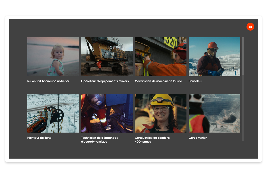
Task: Open the worker in snowy mine thumbnail
Action: (x=214, y=56)
